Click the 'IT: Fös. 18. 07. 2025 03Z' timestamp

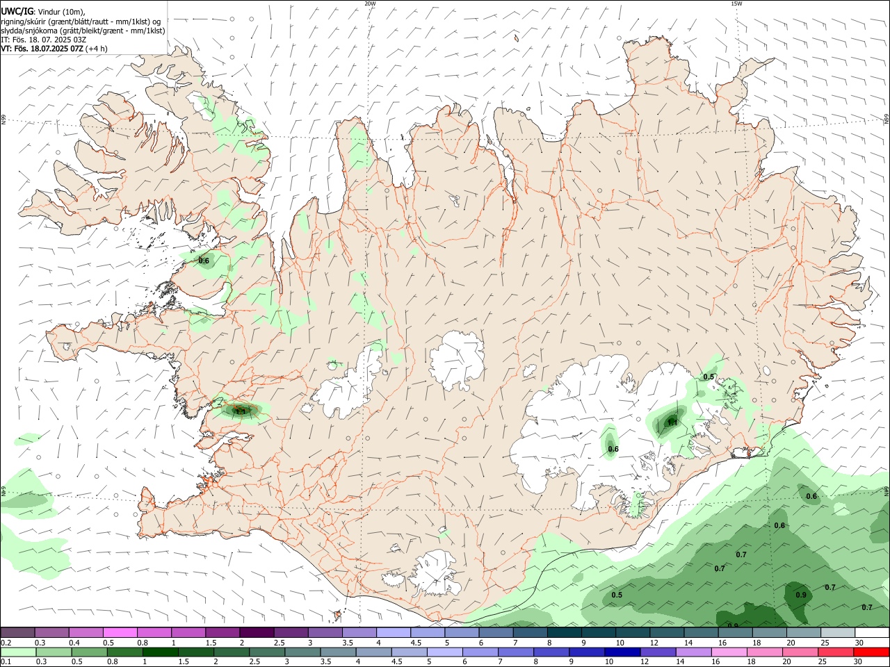43,40
